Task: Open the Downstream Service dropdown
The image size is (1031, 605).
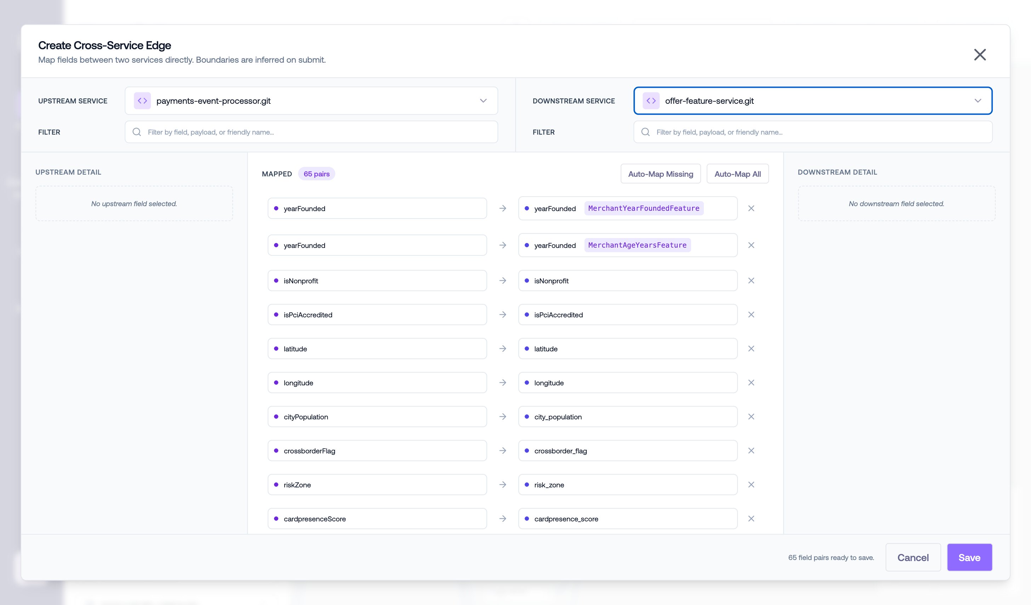Action: coord(813,101)
